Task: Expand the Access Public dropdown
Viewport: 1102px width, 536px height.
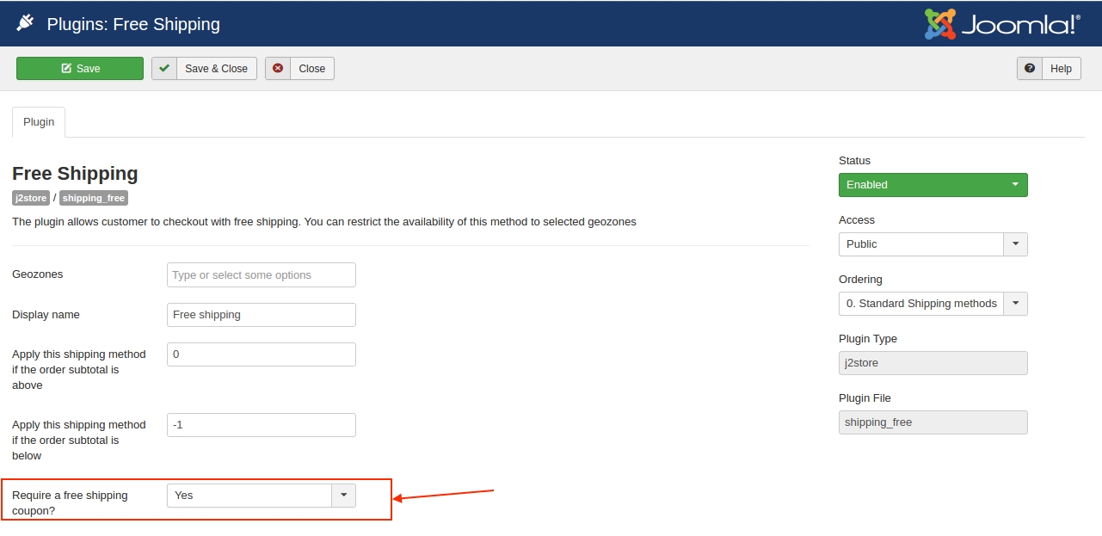Action: pyautogui.click(x=933, y=244)
